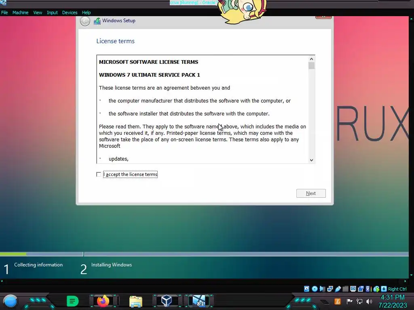Open Action Center flag tray icon
The width and height of the screenshot is (414, 310).
(349, 301)
